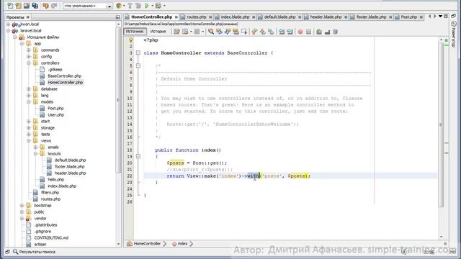
Task: Open the footer.blade.php editor tab
Action: [x=372, y=17]
